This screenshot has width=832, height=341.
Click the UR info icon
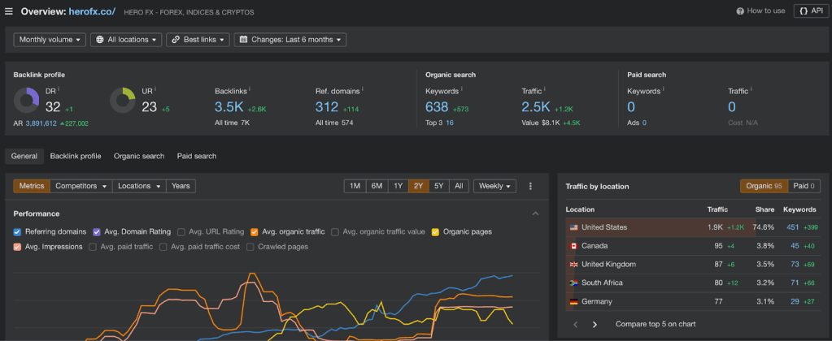(155, 89)
